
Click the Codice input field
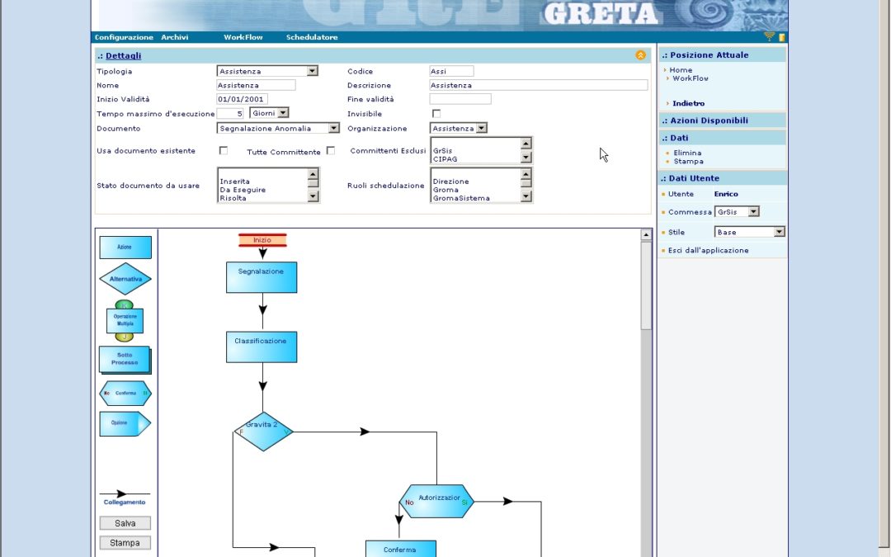[x=451, y=71]
